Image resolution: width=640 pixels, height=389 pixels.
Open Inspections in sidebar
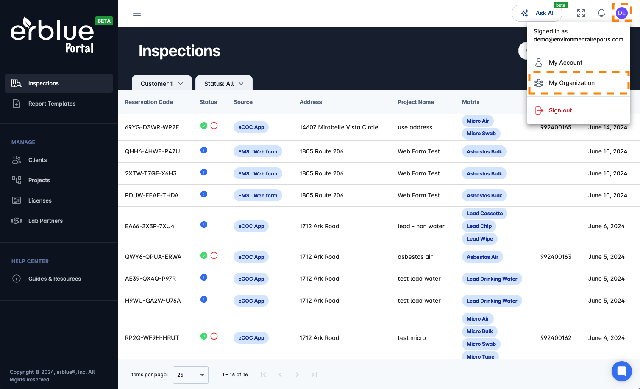click(59, 83)
